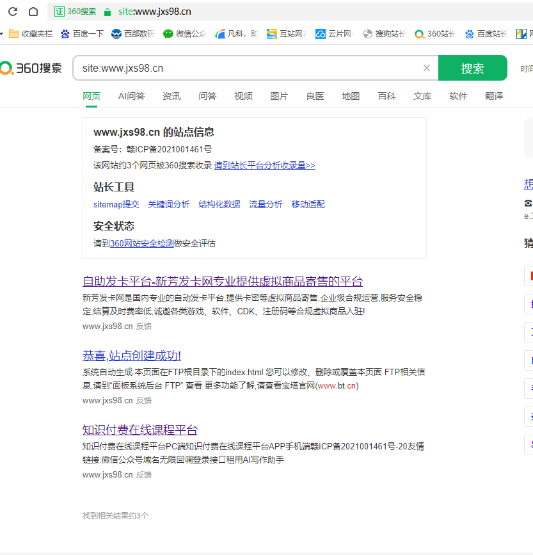
Task: Switch to the 翻译 tab
Action: pos(494,96)
